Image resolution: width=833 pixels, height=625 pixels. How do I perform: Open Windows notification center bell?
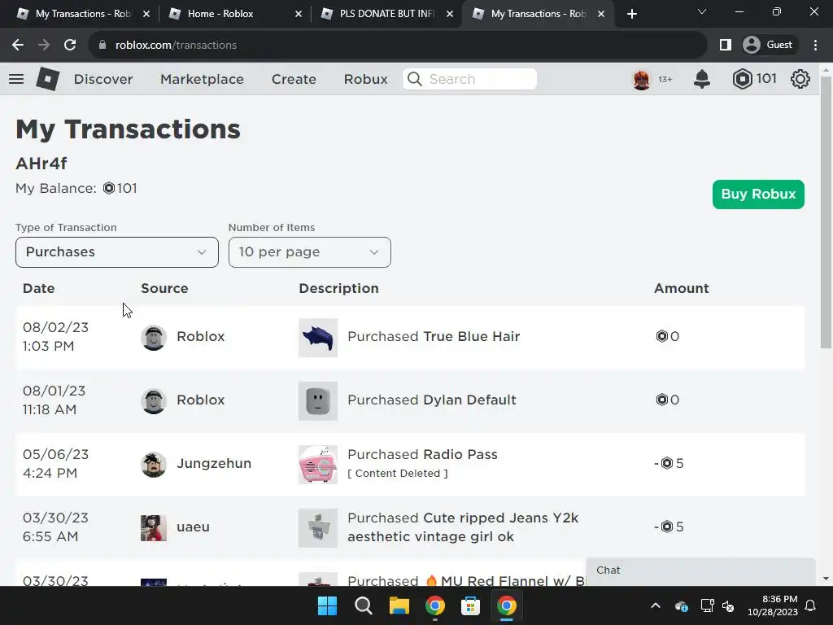click(x=810, y=605)
